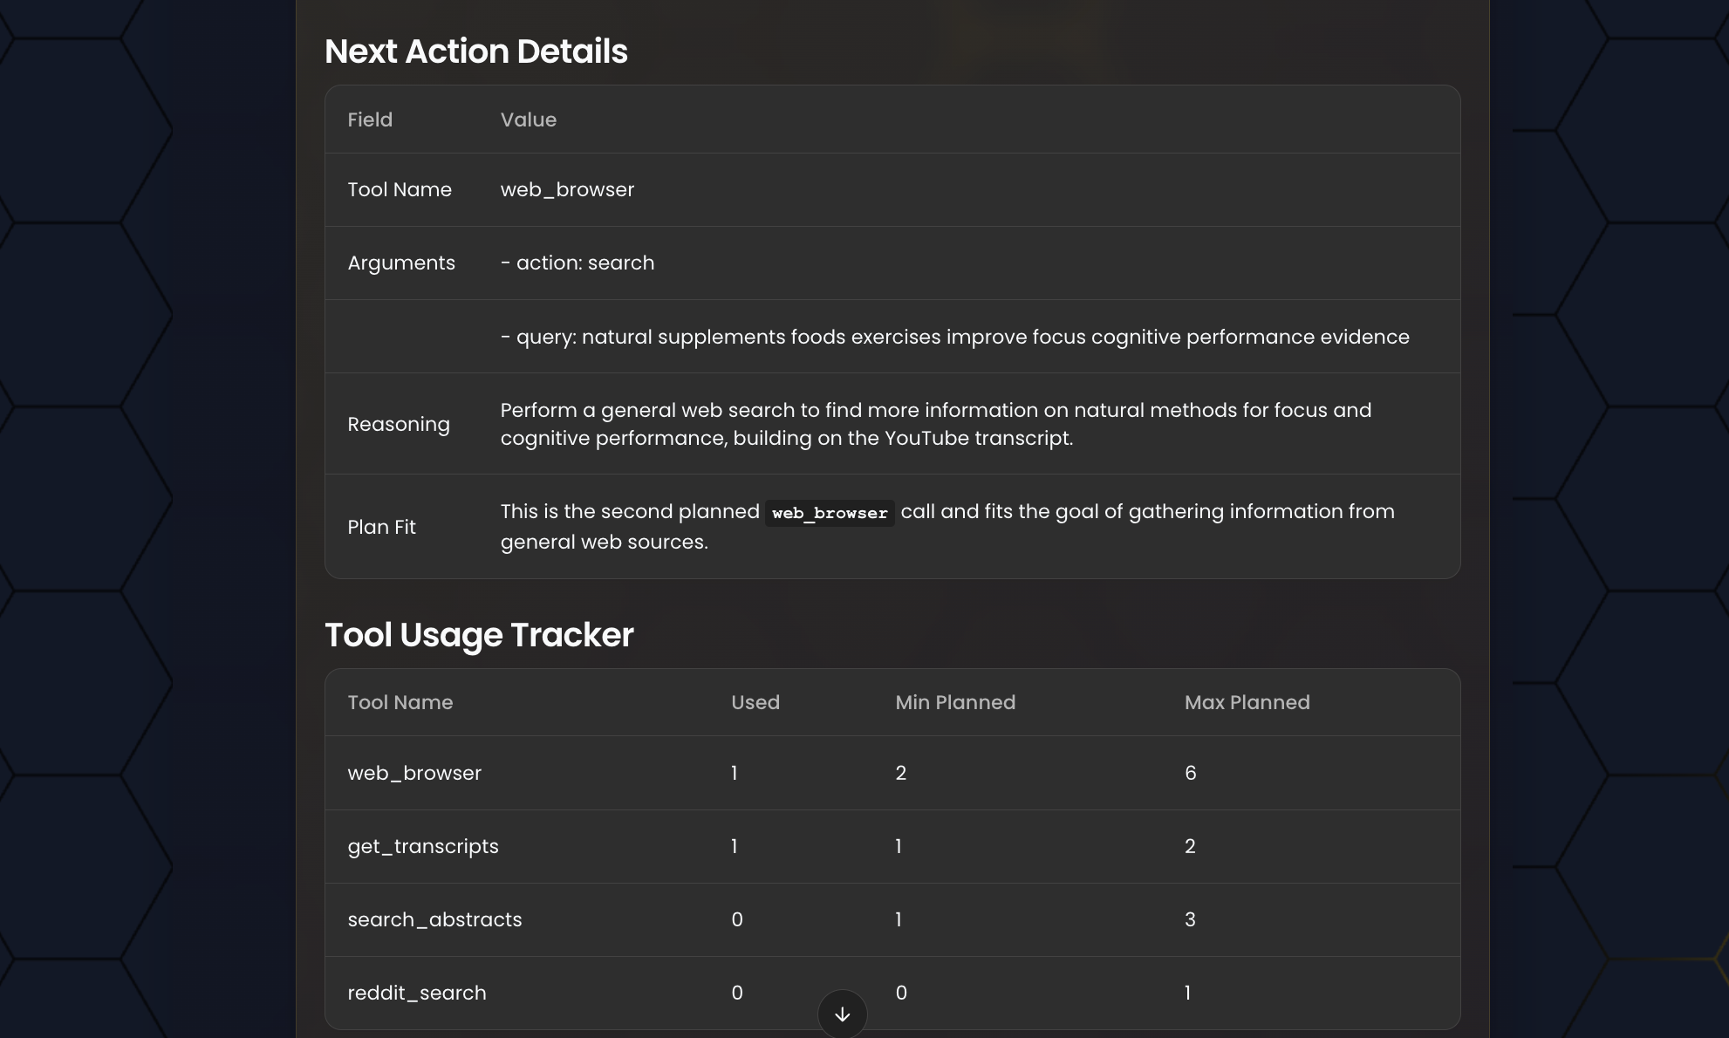Select the 'Field' column header
The width and height of the screenshot is (1729, 1038).
tap(370, 120)
